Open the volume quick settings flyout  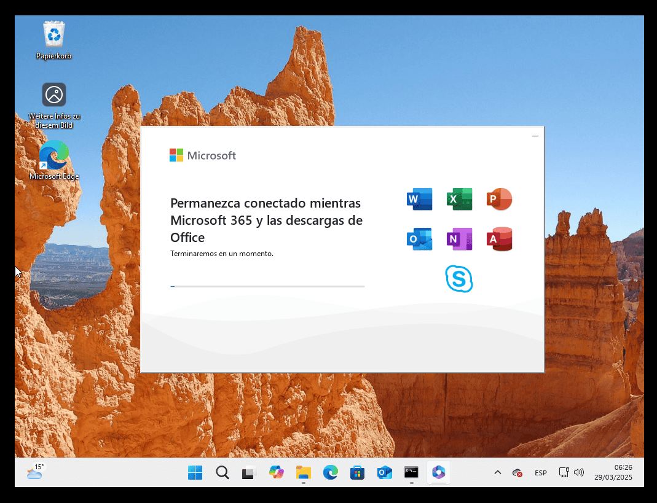578,472
